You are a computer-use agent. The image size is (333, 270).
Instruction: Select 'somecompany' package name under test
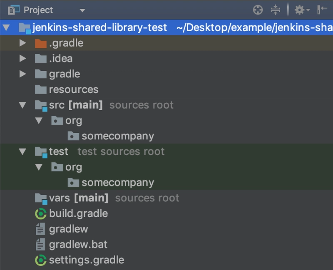(x=118, y=183)
